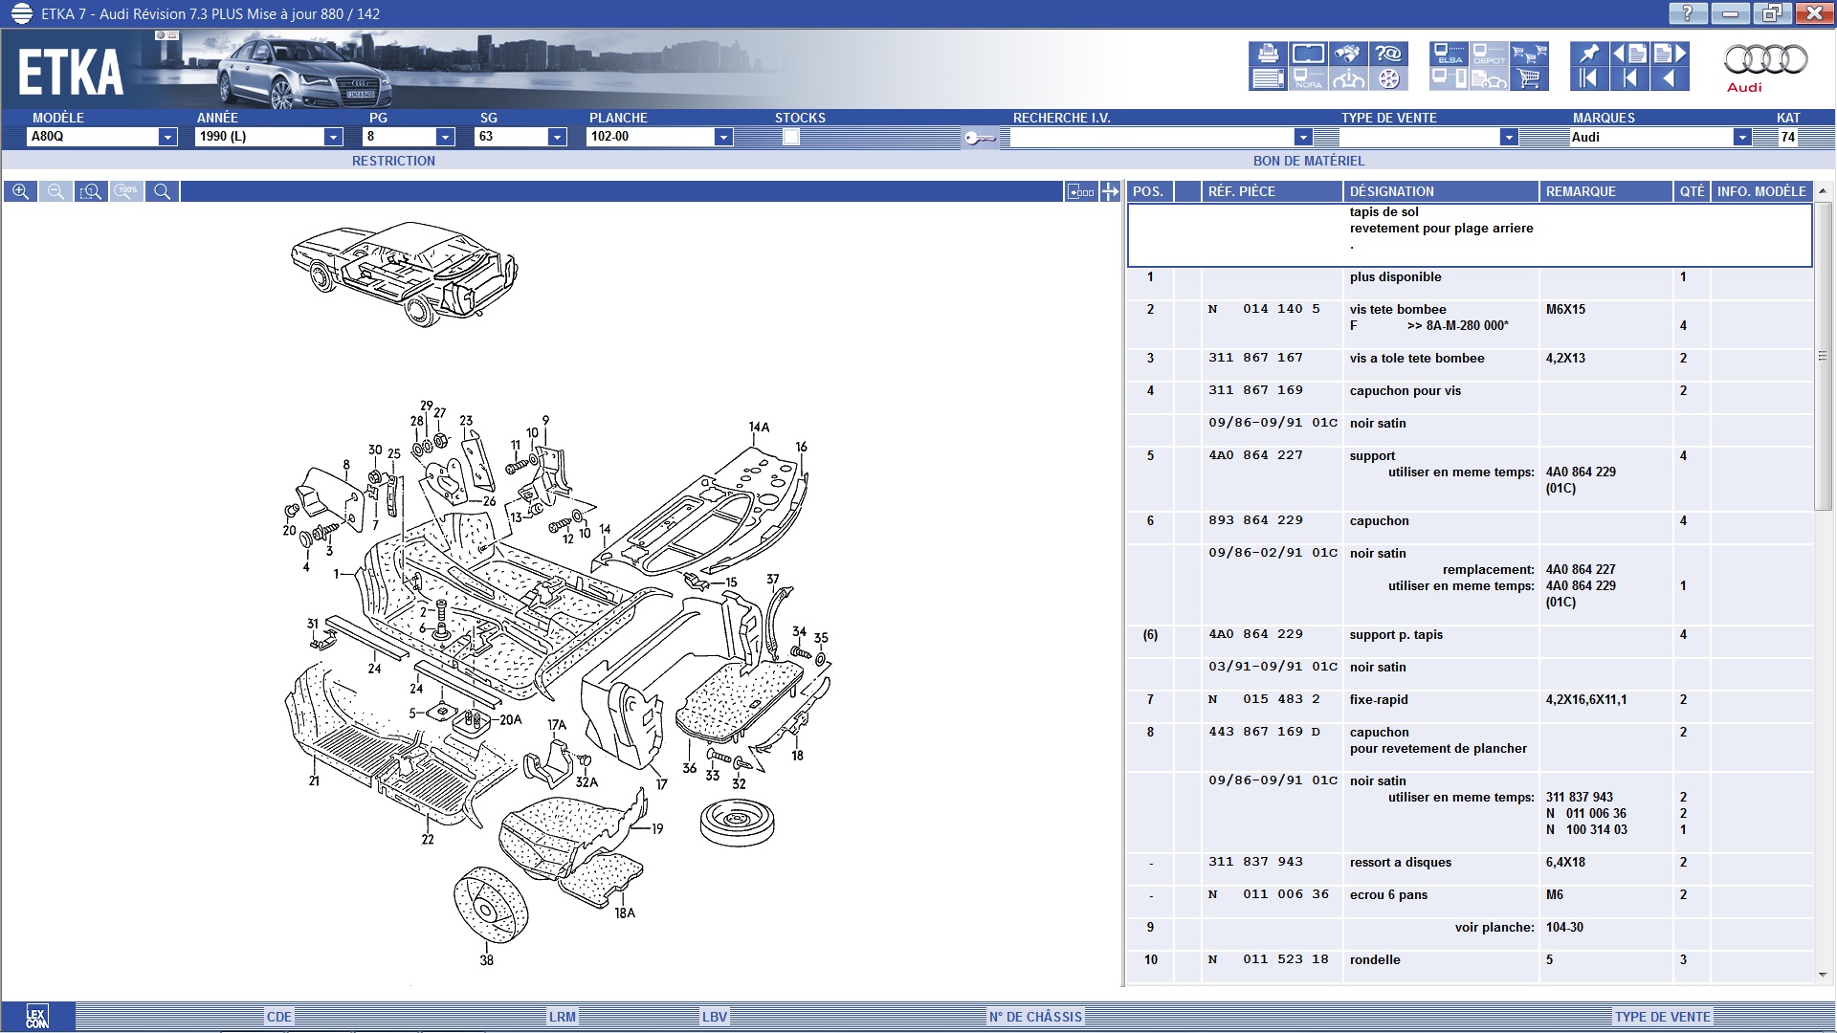The width and height of the screenshot is (1837, 1033).
Task: Open the multiple shopping carts icon
Action: (1529, 54)
